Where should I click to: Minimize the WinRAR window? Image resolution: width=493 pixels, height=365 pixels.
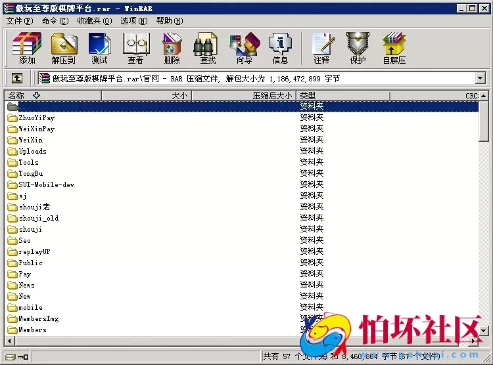coord(461,9)
